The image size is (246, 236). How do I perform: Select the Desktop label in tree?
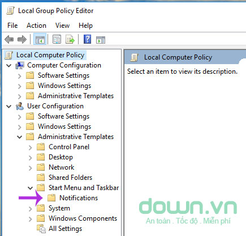(x=61, y=157)
